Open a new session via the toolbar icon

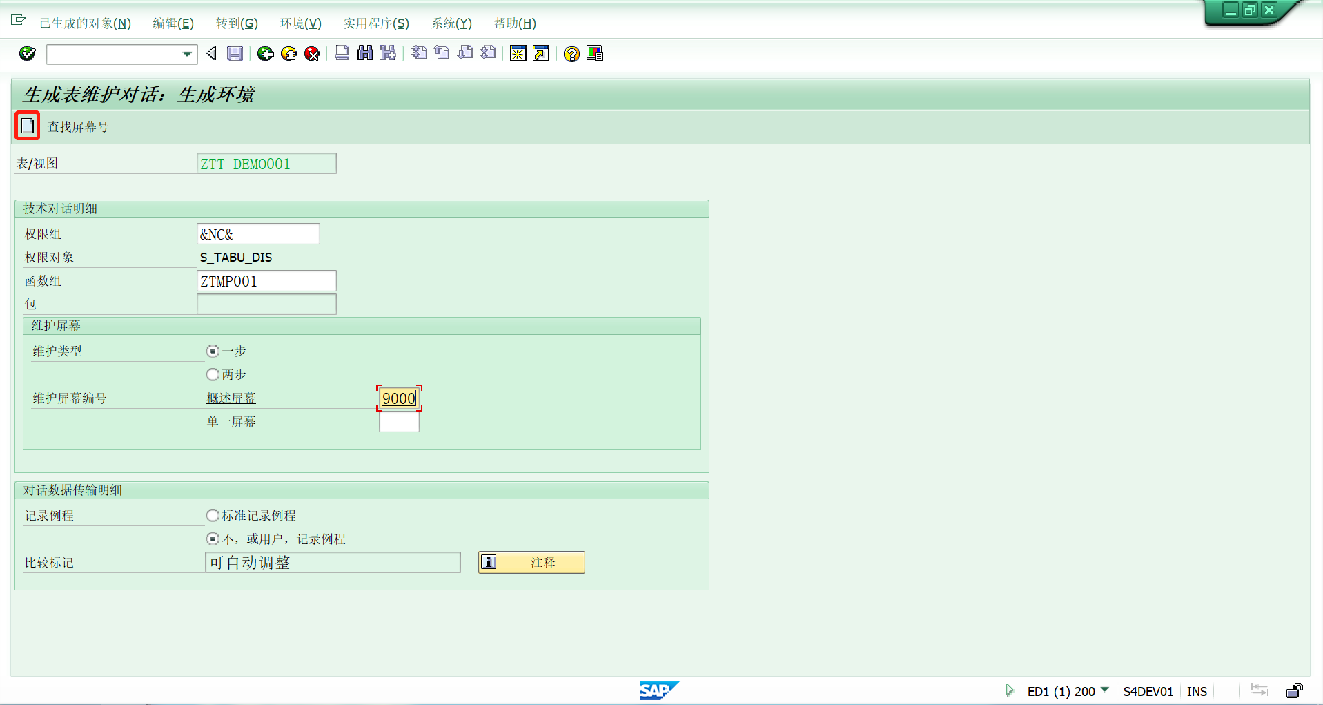pos(518,53)
